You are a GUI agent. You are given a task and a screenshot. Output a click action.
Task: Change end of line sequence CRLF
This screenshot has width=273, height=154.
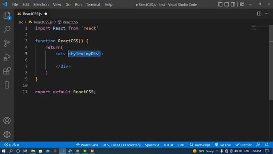[x=181, y=145]
